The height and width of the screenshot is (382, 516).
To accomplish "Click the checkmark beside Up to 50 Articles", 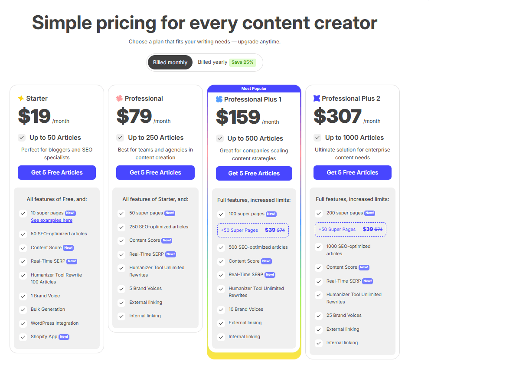I will 22,138.
